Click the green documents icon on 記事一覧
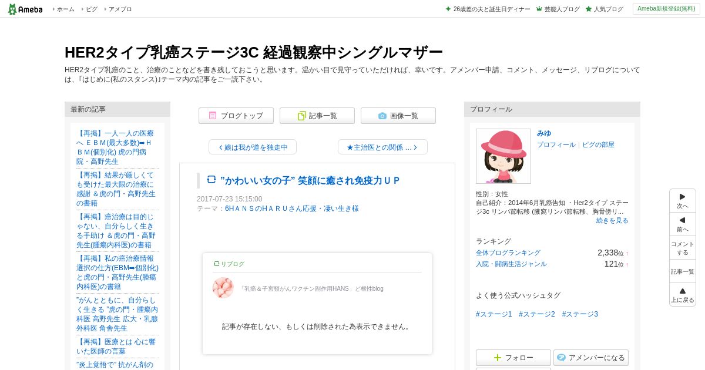705x370 pixels. click(x=302, y=116)
